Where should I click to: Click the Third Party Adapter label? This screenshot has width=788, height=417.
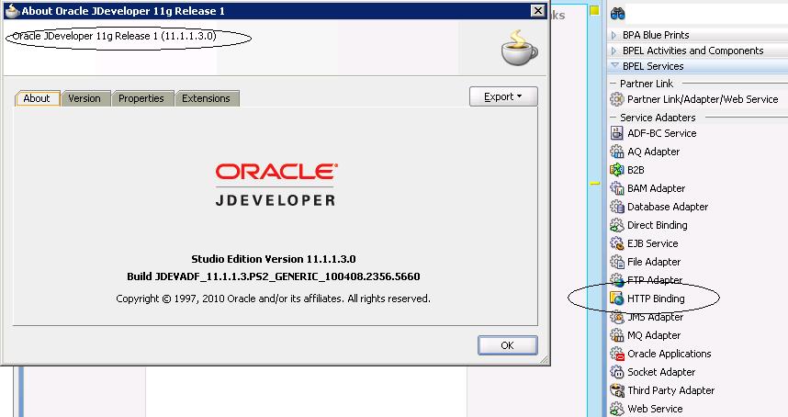tap(671, 390)
